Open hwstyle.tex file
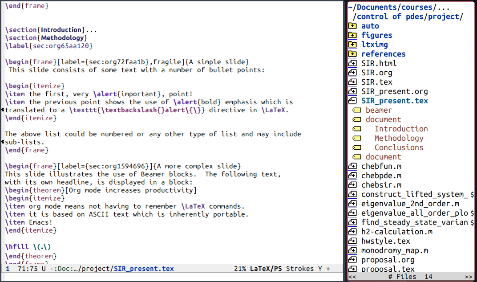 tap(386, 241)
